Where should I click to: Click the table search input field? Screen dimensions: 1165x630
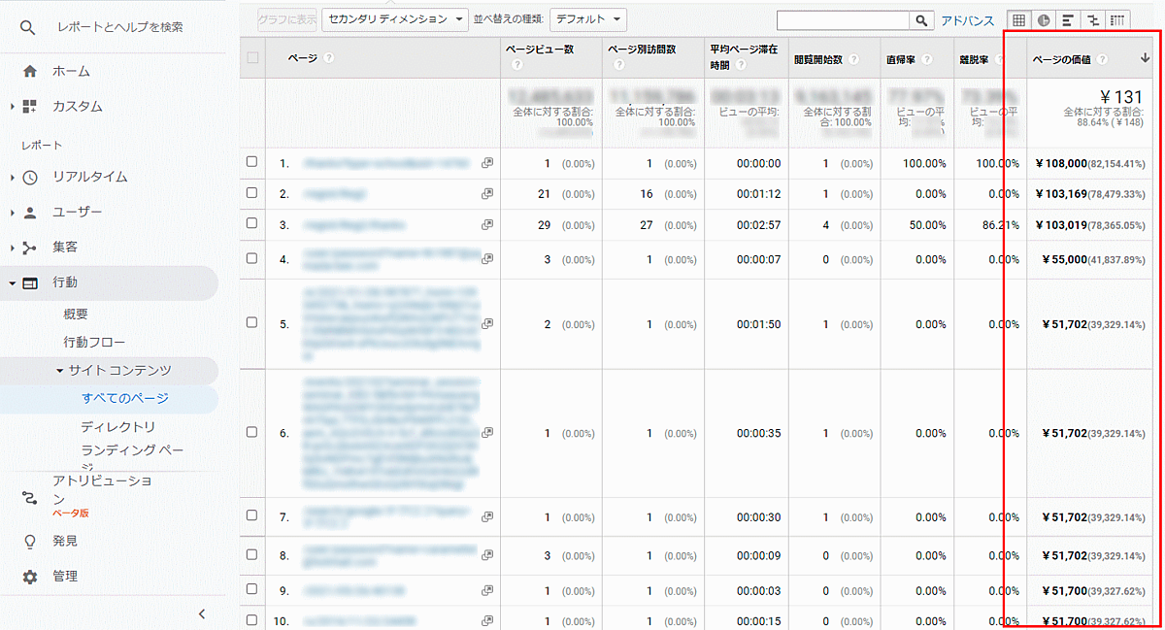843,19
